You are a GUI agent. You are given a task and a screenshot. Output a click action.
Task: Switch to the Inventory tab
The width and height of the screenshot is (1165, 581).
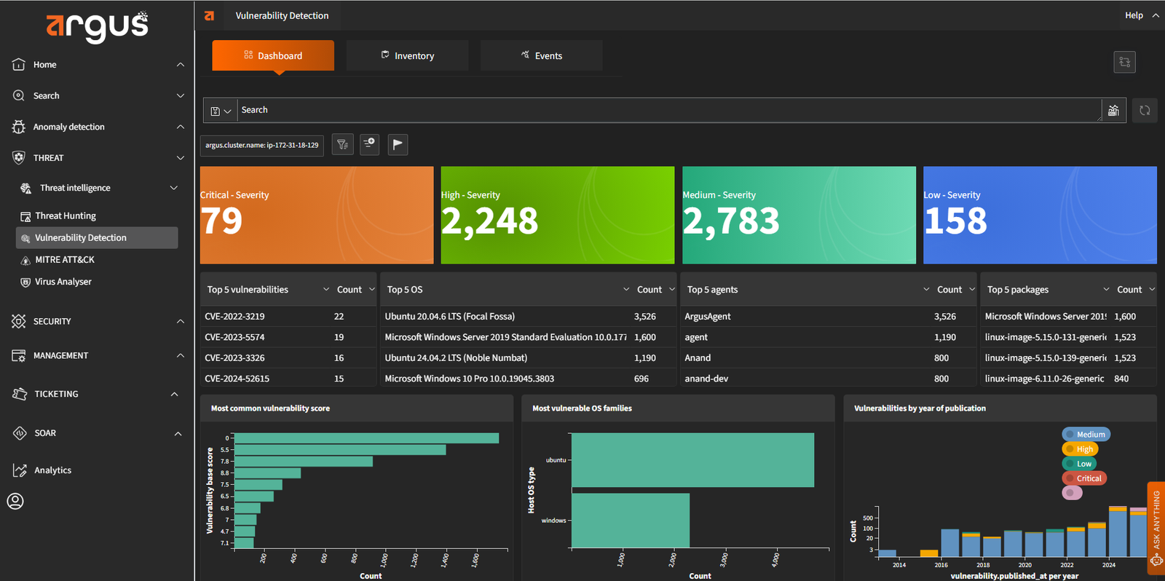(407, 56)
